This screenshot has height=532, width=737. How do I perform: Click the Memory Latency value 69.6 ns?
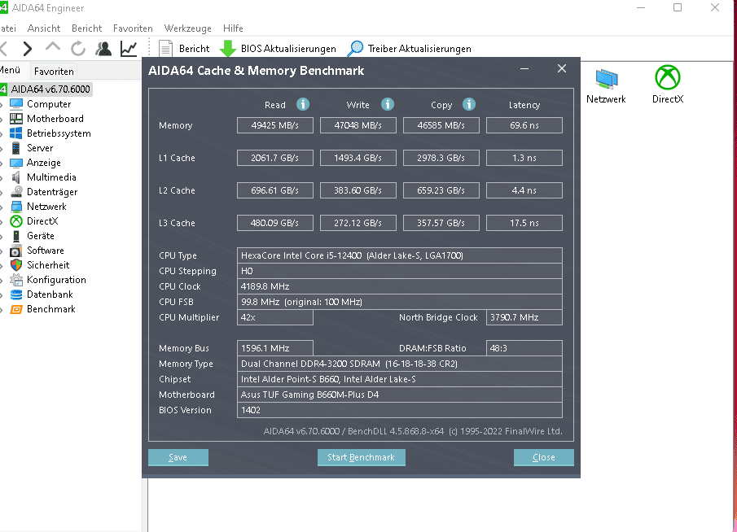coord(524,125)
